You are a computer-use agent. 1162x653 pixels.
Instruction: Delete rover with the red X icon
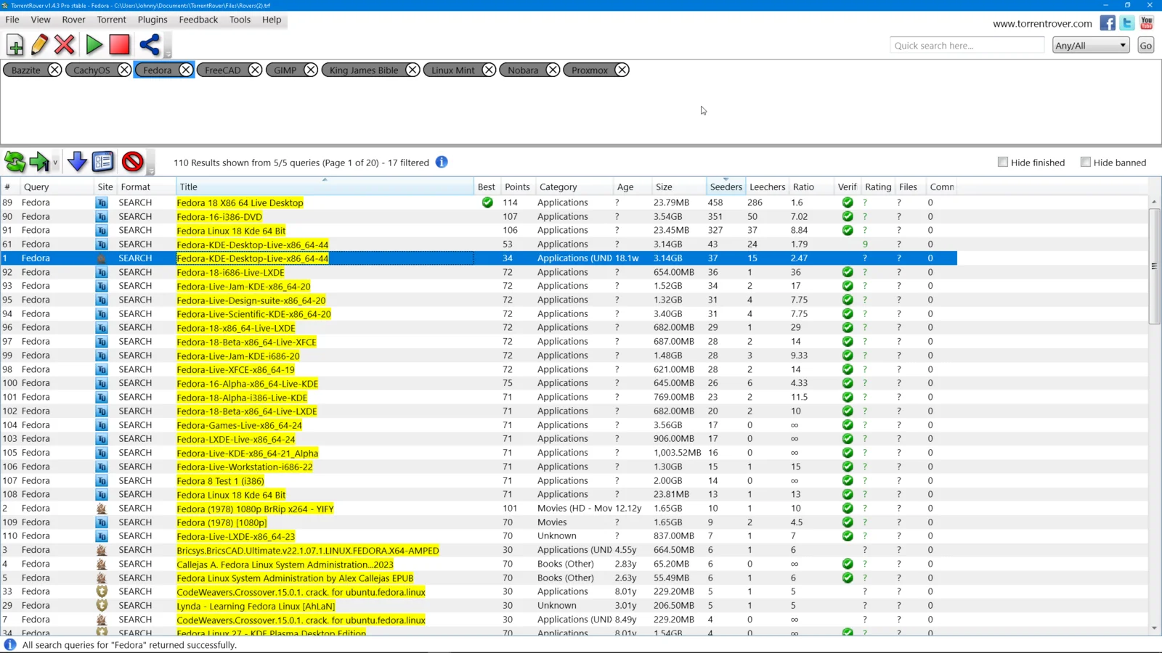pyautogui.click(x=65, y=45)
